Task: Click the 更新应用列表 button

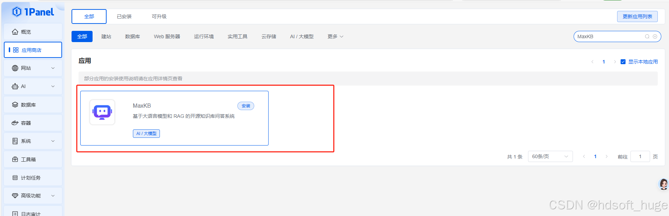Action: point(637,16)
